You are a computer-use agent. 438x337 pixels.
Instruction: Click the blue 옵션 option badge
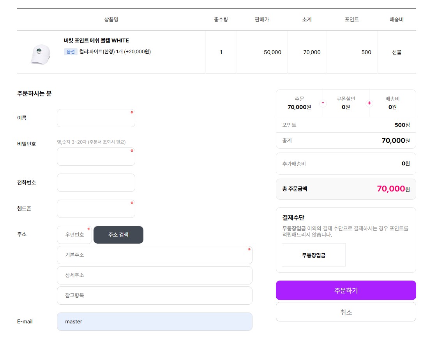(x=71, y=52)
